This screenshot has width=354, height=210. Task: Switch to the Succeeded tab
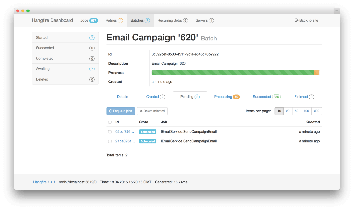tap(267, 97)
